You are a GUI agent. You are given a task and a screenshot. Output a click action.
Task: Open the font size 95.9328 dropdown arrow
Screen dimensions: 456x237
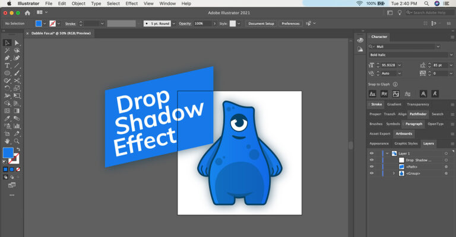click(x=399, y=65)
